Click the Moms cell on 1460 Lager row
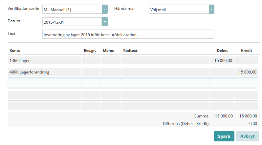 tap(111, 60)
